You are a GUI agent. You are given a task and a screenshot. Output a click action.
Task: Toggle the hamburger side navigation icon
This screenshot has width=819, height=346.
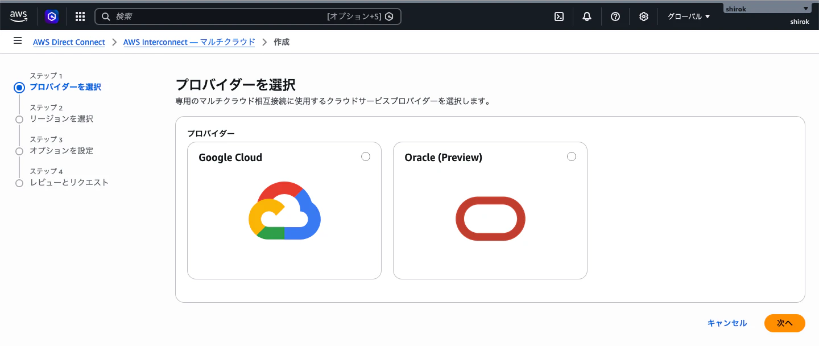pos(18,41)
